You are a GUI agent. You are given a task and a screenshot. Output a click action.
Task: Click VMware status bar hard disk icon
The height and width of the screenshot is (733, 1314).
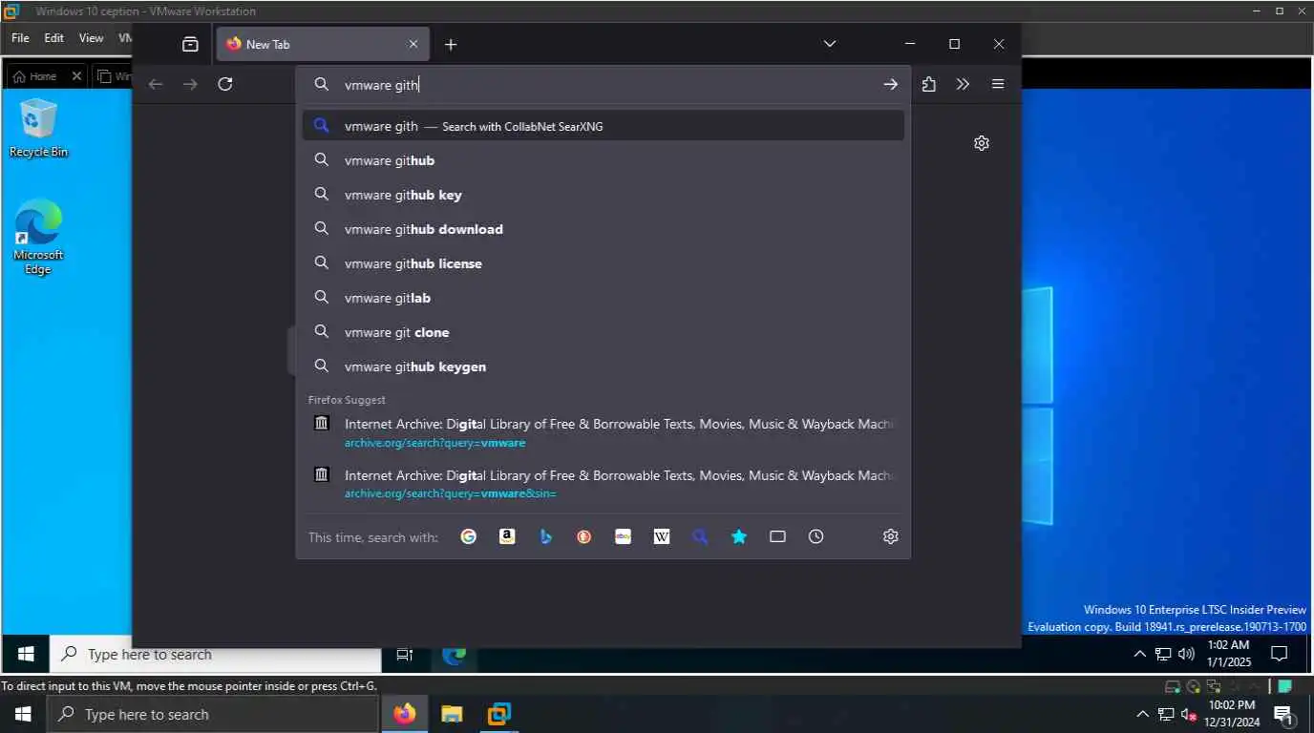coord(1173,686)
